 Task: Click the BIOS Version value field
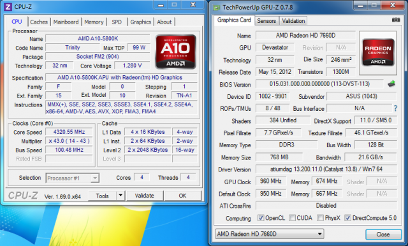319,83
